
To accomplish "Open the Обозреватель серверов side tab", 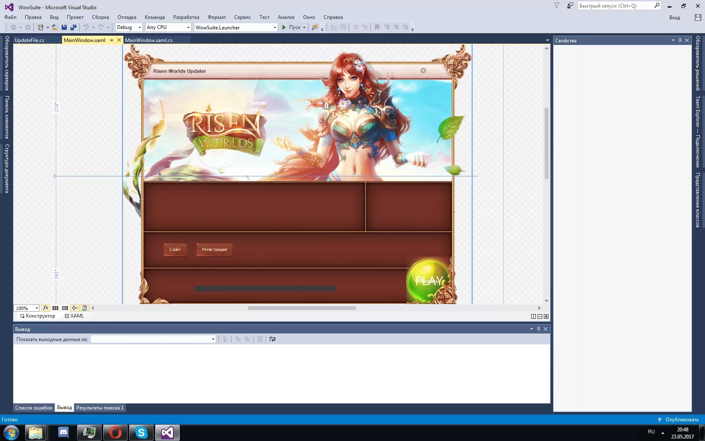I will tap(7, 63).
